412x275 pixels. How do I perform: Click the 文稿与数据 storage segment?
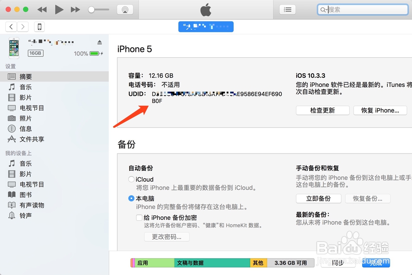(x=212, y=263)
